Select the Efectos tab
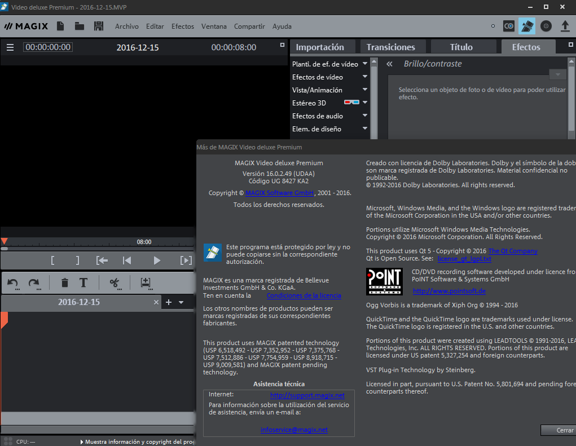The width and height of the screenshot is (576, 446). [x=528, y=47]
